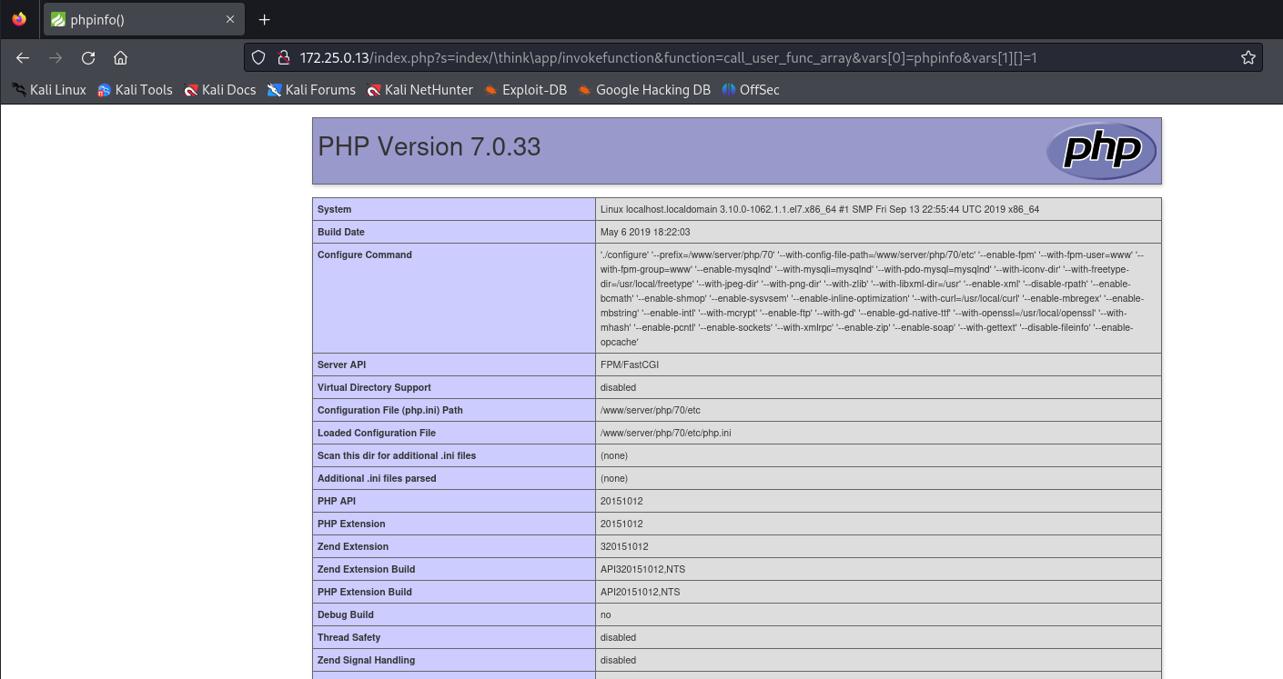Viewport: 1283px width, 679px height.
Task: Open the Kali Linux bookmark
Action: (49, 89)
